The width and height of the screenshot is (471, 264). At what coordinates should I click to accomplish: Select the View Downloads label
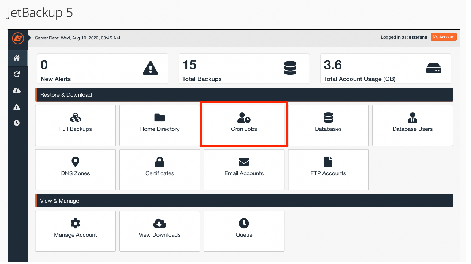click(x=160, y=235)
